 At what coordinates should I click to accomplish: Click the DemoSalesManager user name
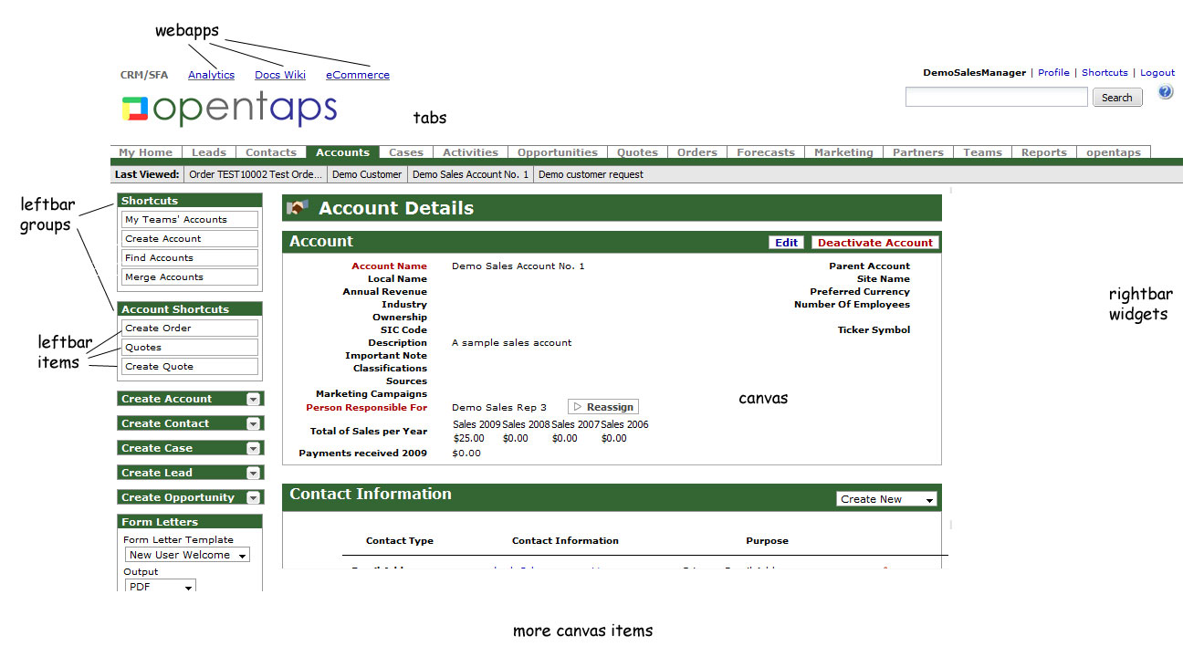point(975,72)
